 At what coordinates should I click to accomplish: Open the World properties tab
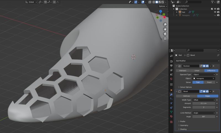pos(171,79)
